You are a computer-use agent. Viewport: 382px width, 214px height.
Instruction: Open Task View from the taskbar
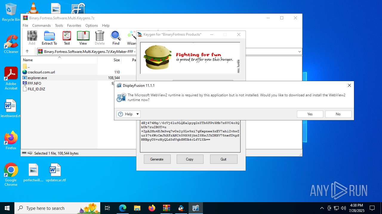coord(107,208)
